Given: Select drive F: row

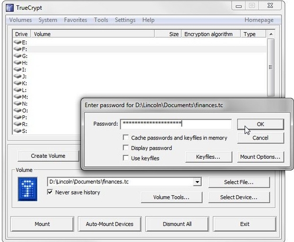Looking at the screenshot, I should [x=139, y=49].
